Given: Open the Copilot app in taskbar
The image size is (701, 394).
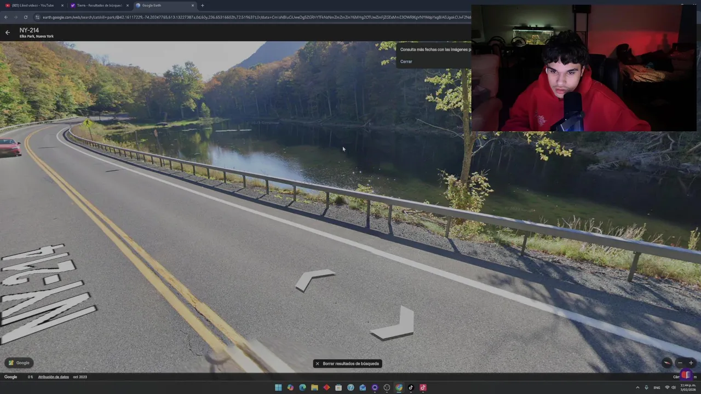Looking at the screenshot, I should point(290,387).
